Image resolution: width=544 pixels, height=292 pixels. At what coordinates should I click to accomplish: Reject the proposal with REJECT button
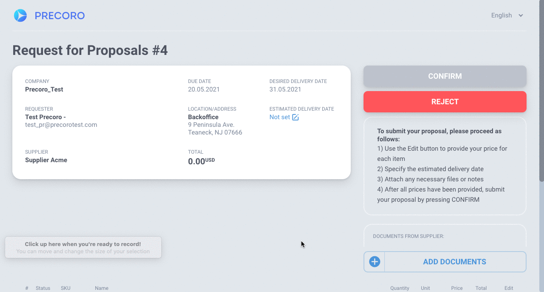click(445, 102)
